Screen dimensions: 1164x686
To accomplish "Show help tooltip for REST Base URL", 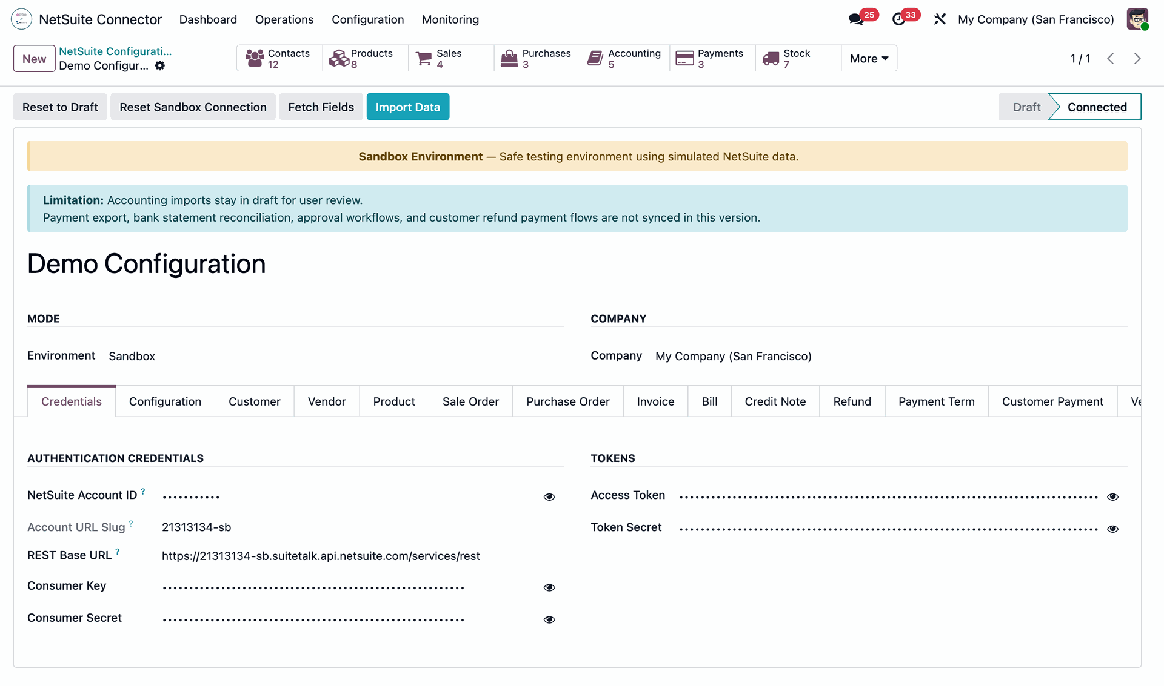I will coord(118,552).
